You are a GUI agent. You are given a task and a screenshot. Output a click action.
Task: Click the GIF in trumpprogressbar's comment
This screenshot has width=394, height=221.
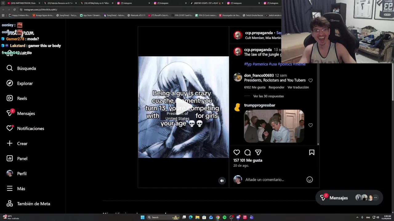pyautogui.click(x=274, y=126)
